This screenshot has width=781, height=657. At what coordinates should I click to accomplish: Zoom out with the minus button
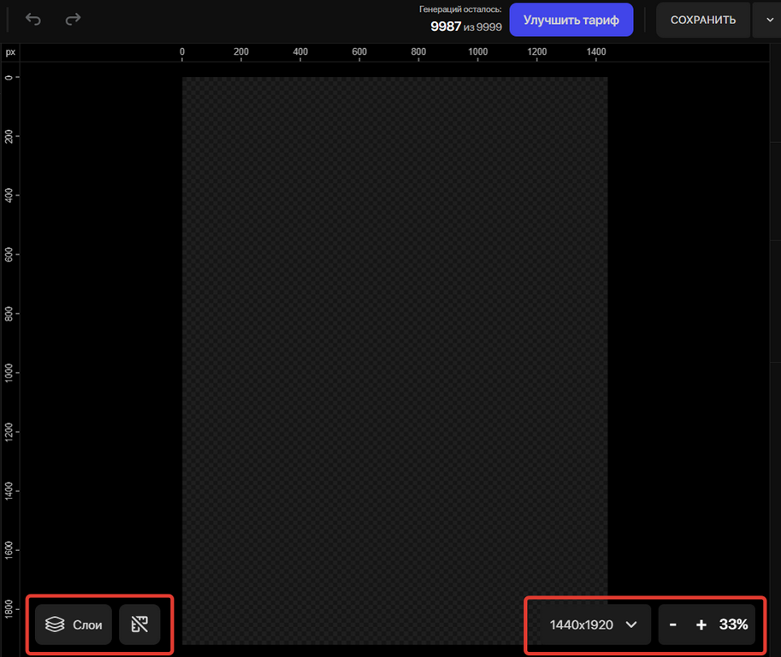tap(672, 624)
